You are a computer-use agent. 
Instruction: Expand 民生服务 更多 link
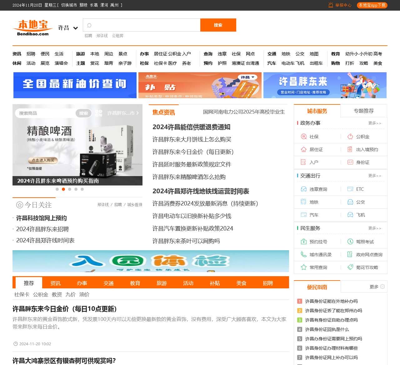[375, 228]
